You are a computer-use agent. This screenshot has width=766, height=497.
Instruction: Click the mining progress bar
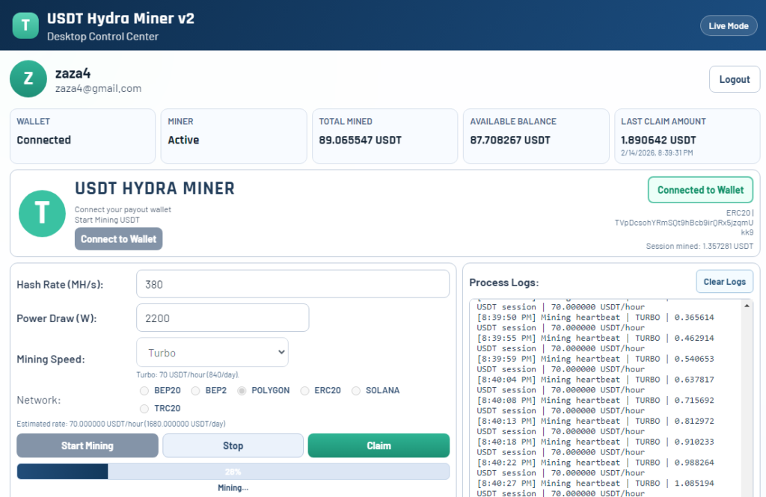(233, 472)
